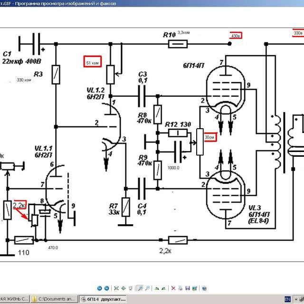Rotate the image counterclockwise
Viewport: 304px width, 304px height.
point(163,288)
